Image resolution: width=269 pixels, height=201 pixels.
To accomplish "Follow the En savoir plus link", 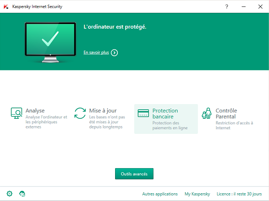I will (96, 53).
